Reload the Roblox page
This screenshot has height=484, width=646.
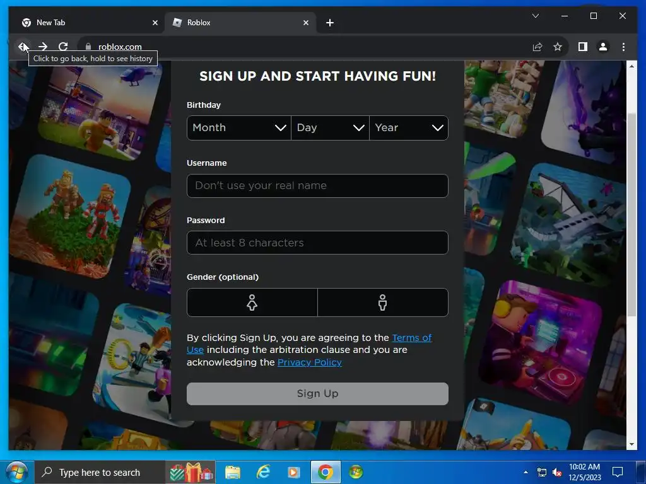point(63,47)
